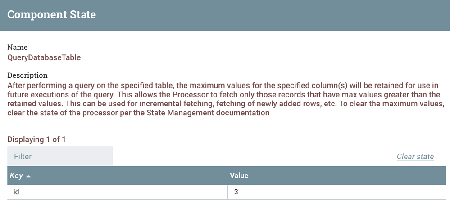450x215 pixels.
Task: Focus the Filter text field
Action: (60, 156)
